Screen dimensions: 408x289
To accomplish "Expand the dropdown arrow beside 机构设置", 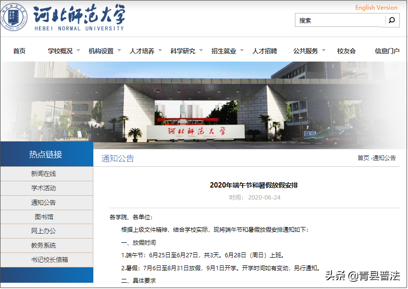I will [x=119, y=50].
